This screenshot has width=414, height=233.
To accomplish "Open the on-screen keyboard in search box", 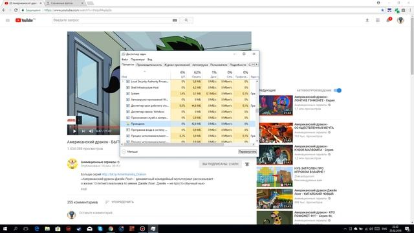I will point(175,20).
